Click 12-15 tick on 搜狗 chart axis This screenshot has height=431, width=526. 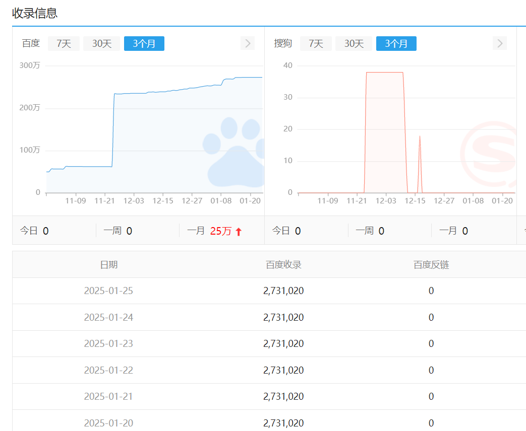coord(415,200)
